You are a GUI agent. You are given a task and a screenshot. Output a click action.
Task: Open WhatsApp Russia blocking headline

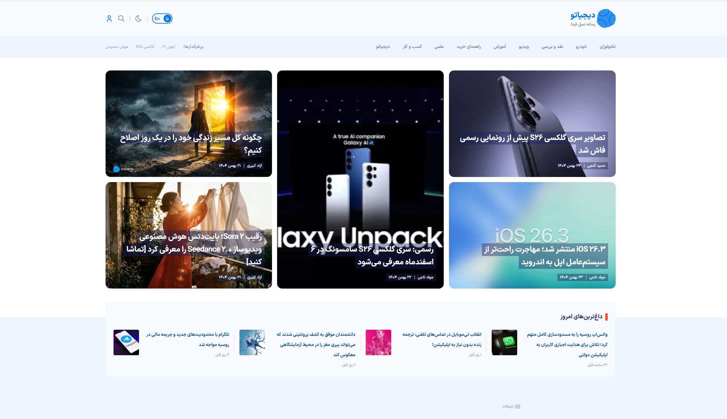(x=567, y=344)
